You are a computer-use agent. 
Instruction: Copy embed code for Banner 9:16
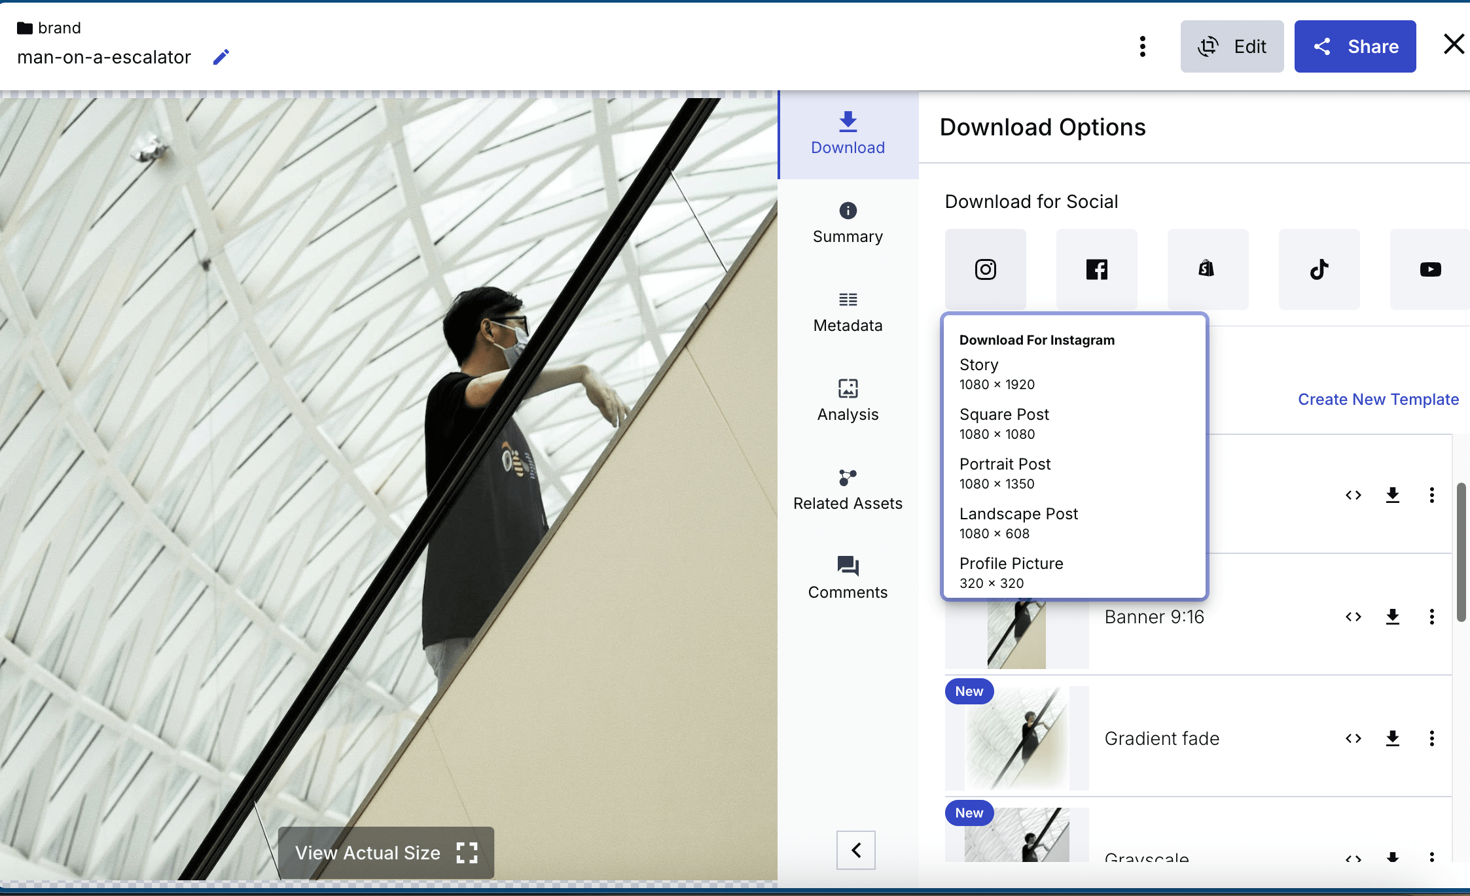pos(1353,617)
